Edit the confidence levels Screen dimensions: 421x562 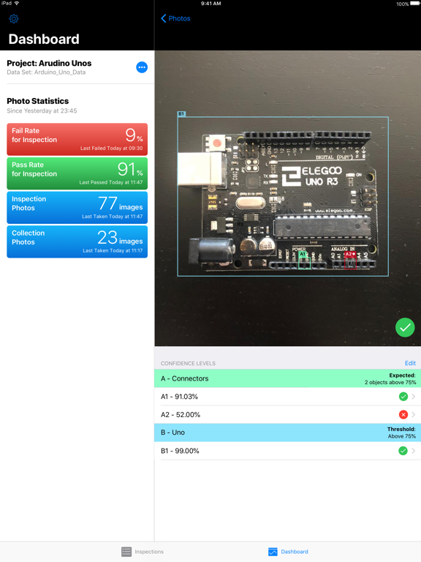tap(410, 363)
